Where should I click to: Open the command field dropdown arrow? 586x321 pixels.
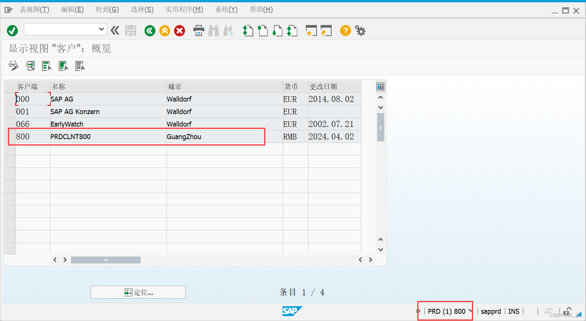click(x=101, y=29)
